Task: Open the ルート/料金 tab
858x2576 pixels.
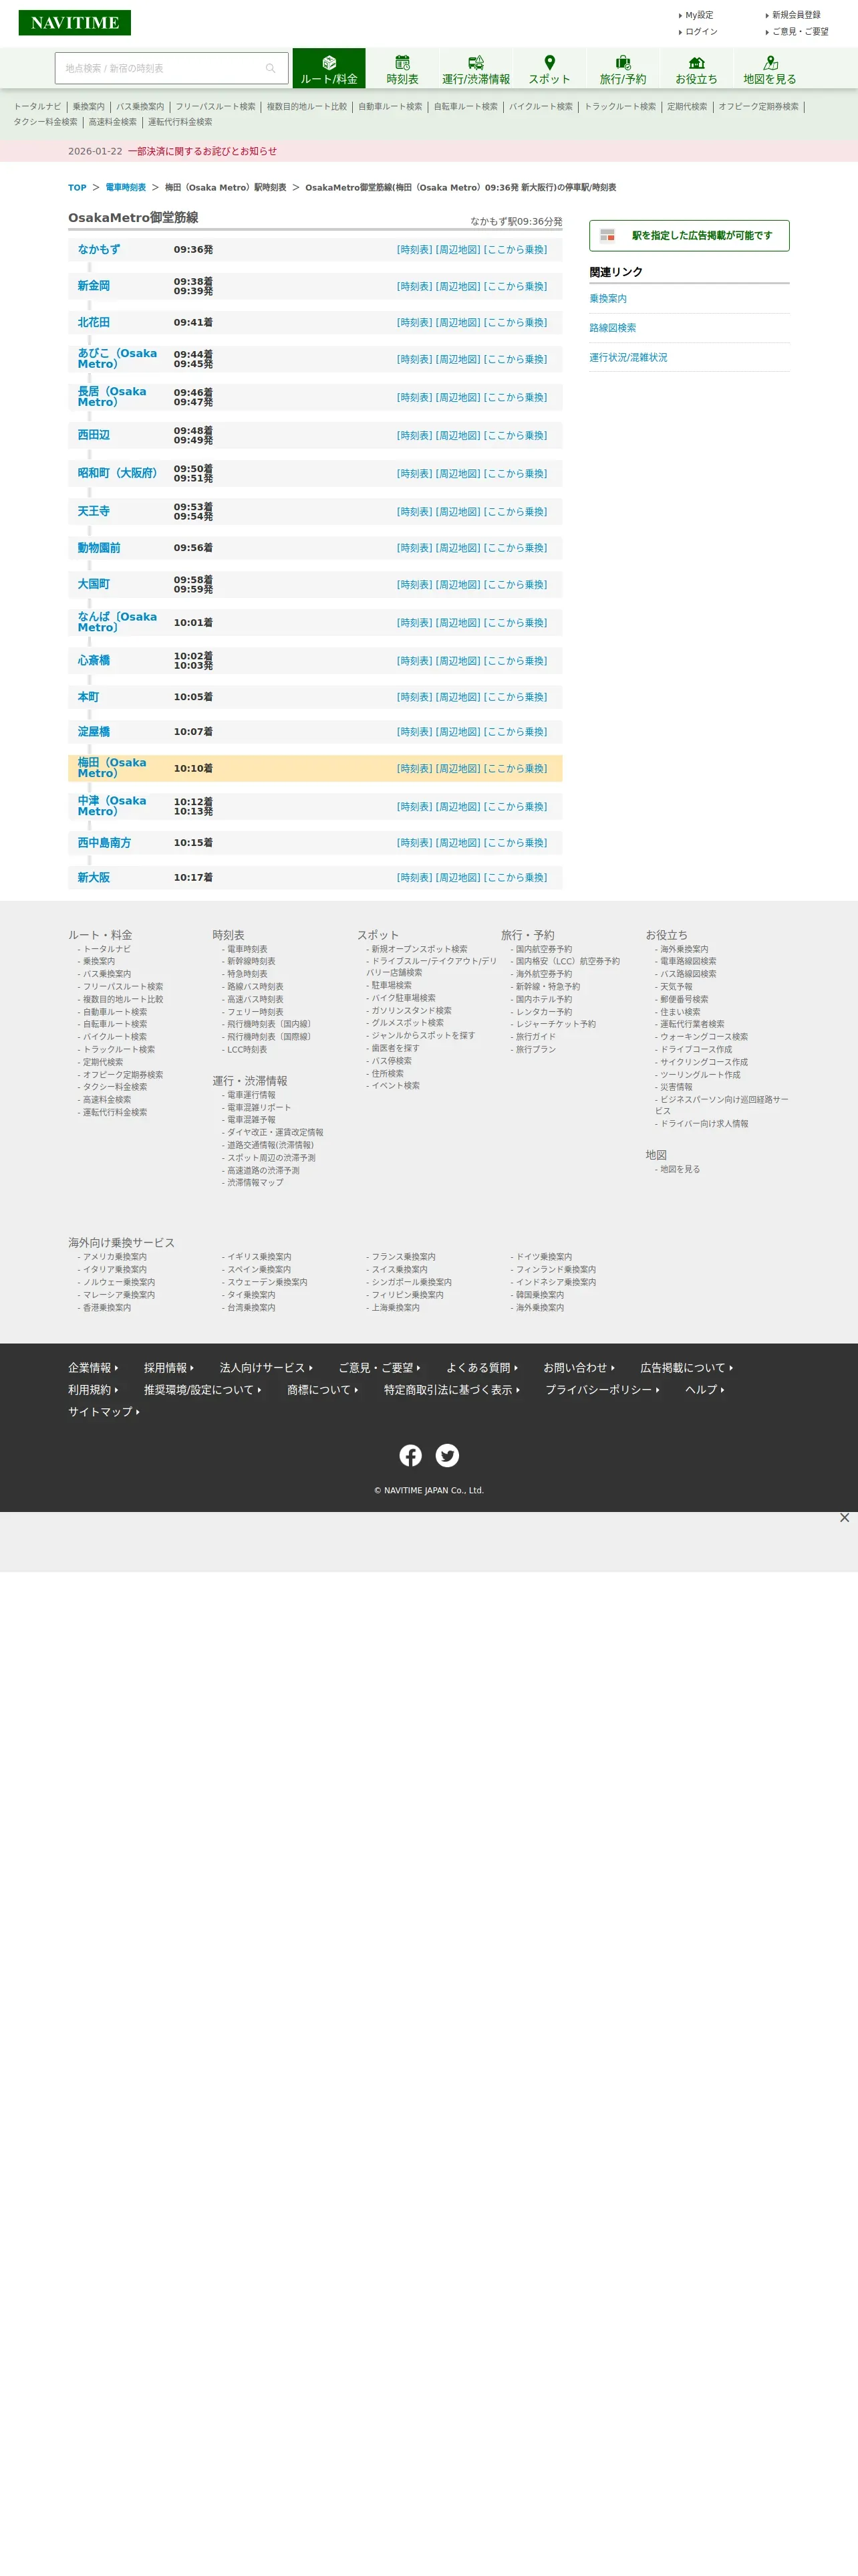Action: coord(329,69)
